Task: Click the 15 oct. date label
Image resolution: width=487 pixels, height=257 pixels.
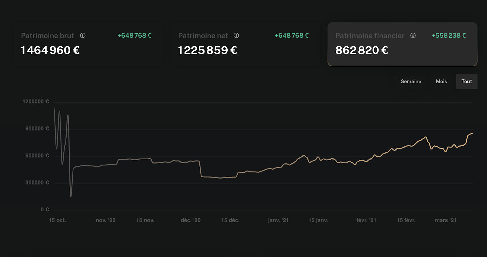Action: (57, 220)
